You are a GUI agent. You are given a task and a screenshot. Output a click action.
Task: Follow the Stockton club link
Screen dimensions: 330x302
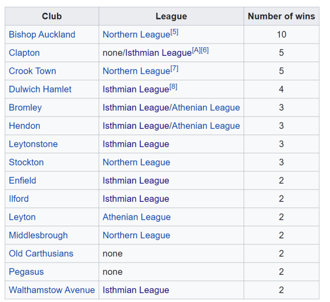(x=26, y=162)
